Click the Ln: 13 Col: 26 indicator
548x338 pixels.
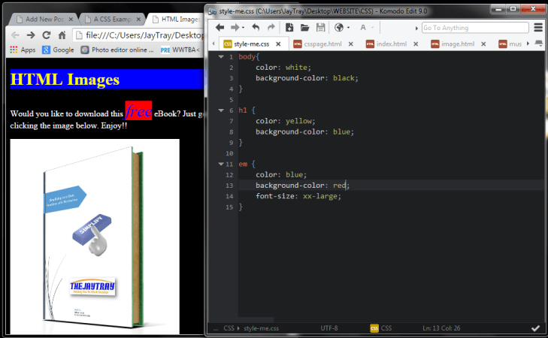(x=441, y=328)
